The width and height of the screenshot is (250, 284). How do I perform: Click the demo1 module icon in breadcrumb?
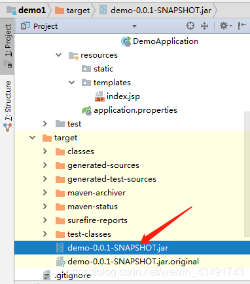point(11,10)
